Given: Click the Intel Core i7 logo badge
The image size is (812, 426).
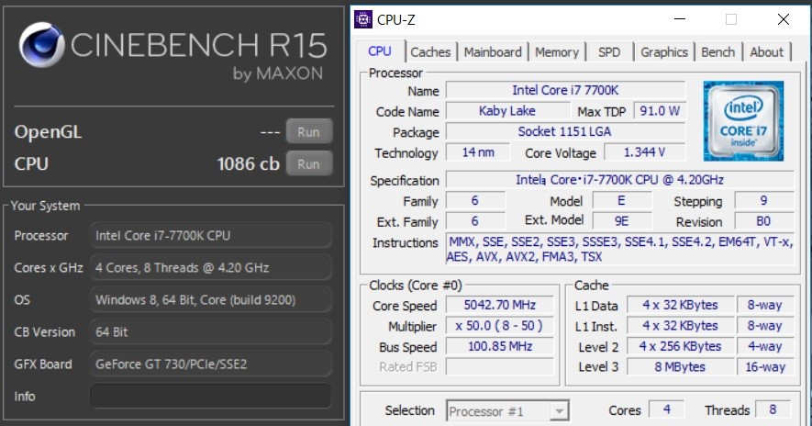Looking at the screenshot, I should click(x=743, y=121).
